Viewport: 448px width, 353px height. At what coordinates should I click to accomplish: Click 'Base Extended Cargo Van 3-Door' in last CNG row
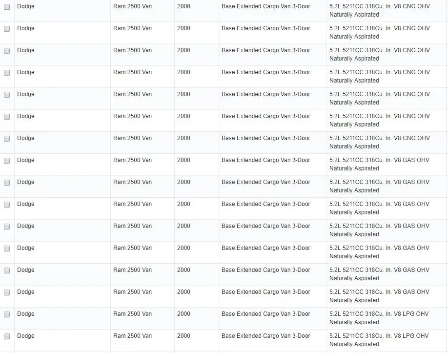(x=265, y=138)
